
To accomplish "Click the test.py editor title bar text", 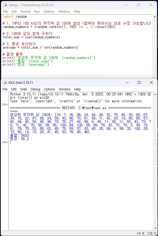I will point(31,5).
